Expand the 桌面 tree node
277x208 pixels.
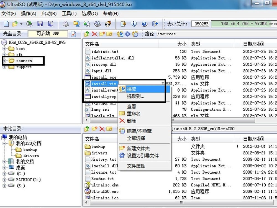(x=4, y=168)
